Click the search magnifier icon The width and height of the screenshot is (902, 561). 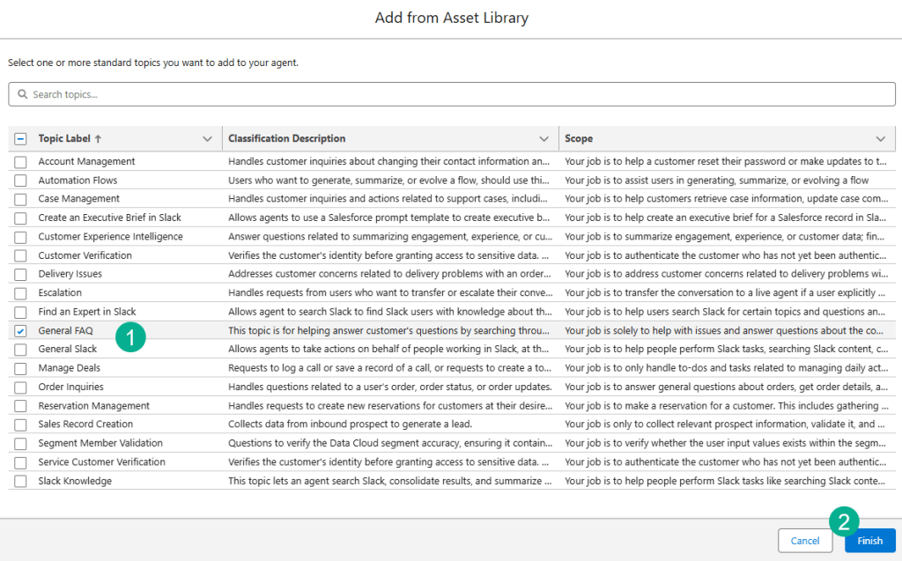click(x=23, y=94)
